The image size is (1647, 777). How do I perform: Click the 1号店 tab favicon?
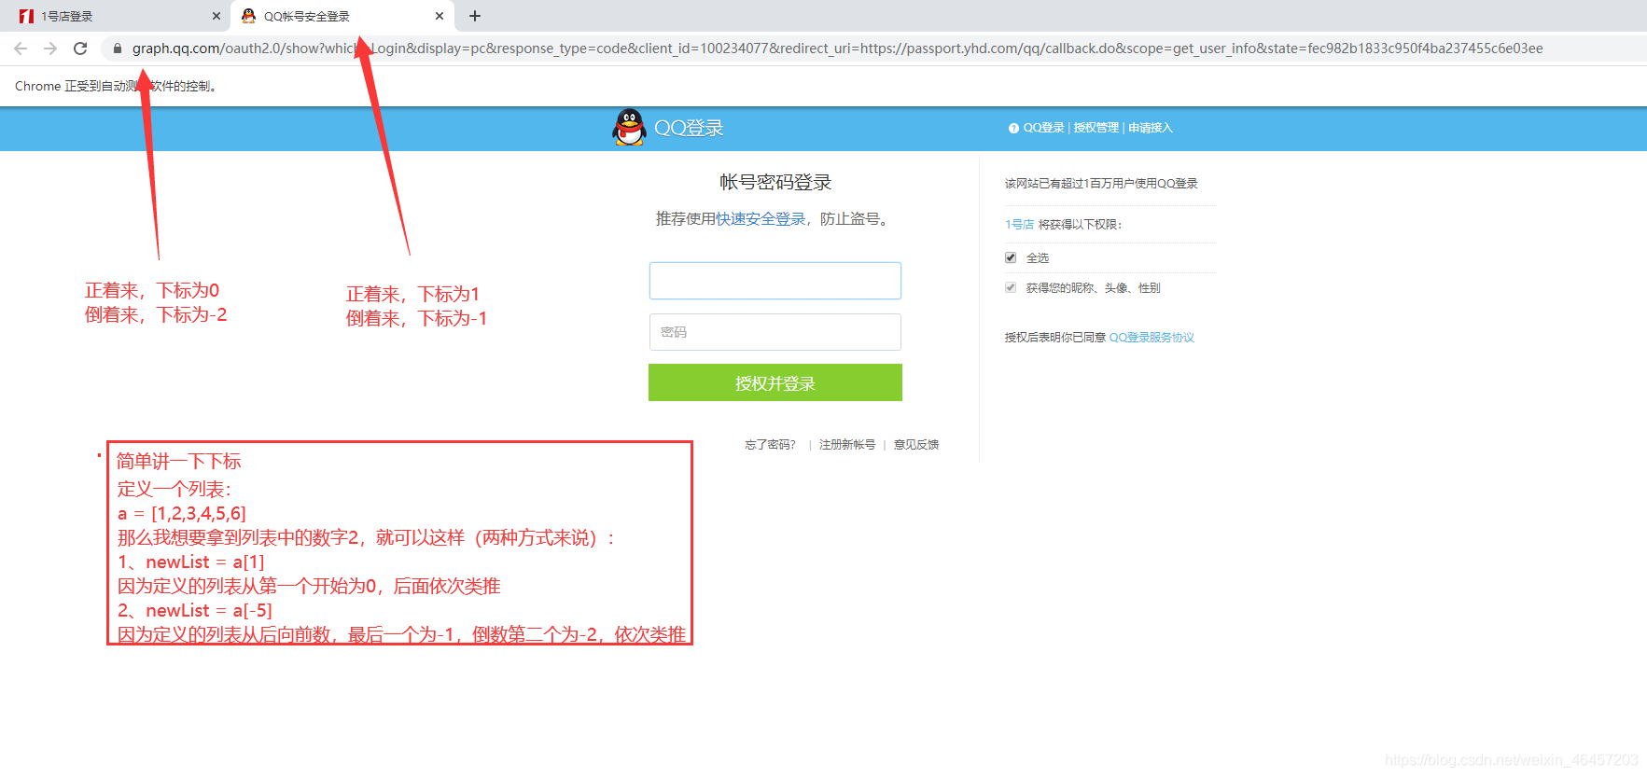(x=26, y=16)
